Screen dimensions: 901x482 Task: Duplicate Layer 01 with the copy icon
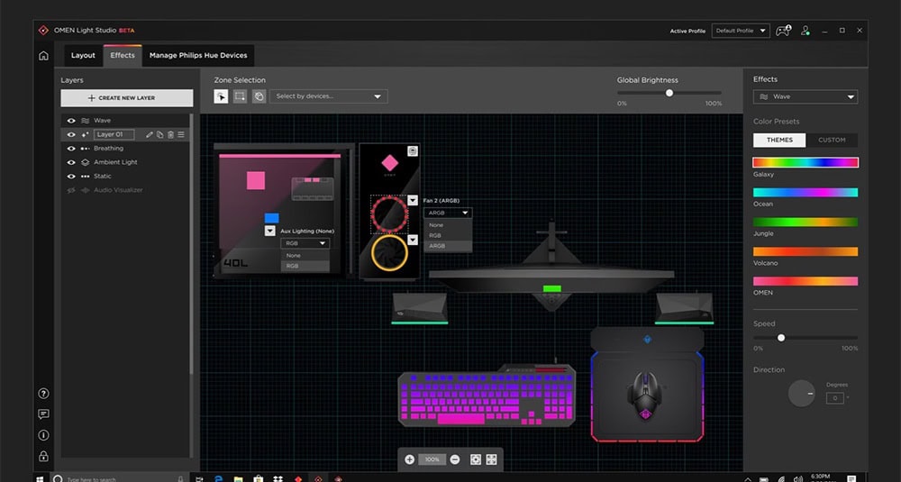click(159, 134)
